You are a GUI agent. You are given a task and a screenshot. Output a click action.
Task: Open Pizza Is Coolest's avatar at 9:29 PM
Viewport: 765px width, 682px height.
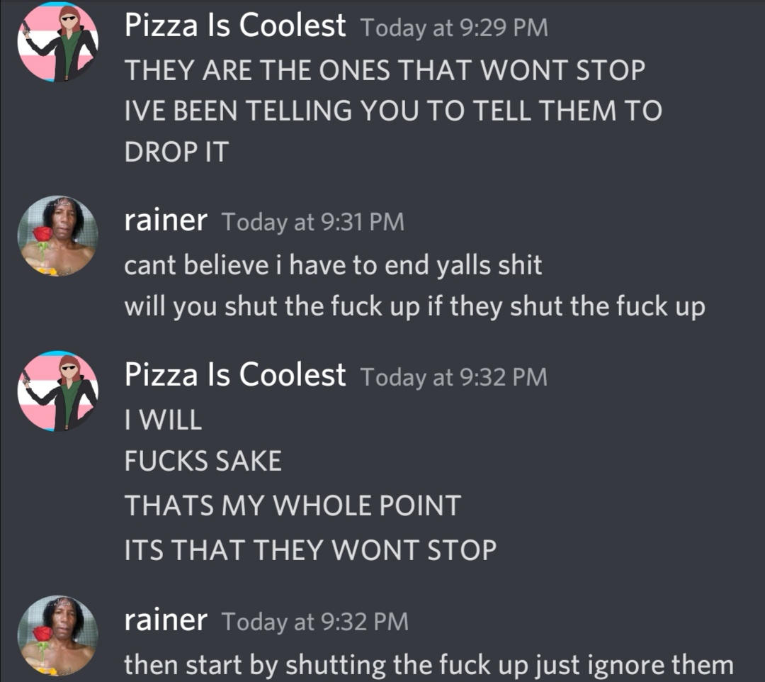pyautogui.click(x=57, y=42)
